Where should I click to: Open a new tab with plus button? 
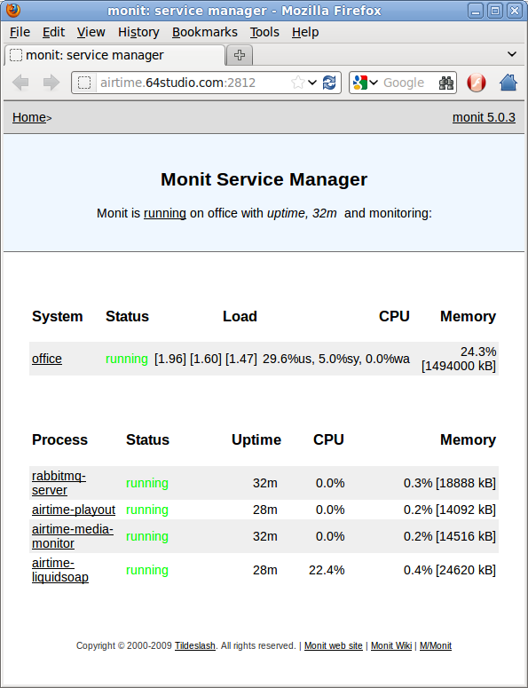pyautogui.click(x=240, y=55)
